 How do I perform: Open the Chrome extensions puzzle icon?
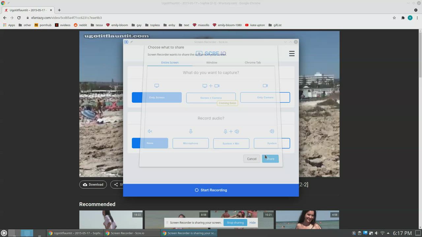tap(403, 18)
